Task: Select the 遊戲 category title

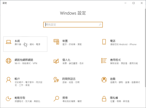Action: 113,79
